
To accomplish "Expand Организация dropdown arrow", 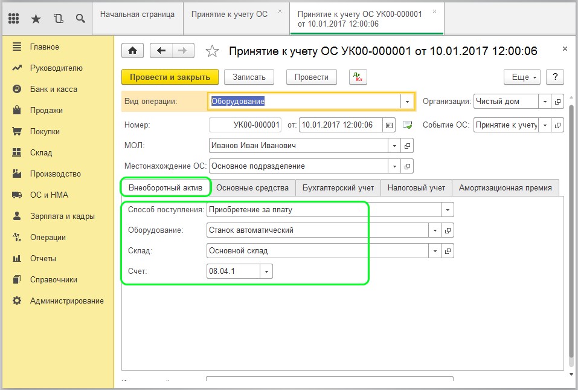I will coord(545,102).
